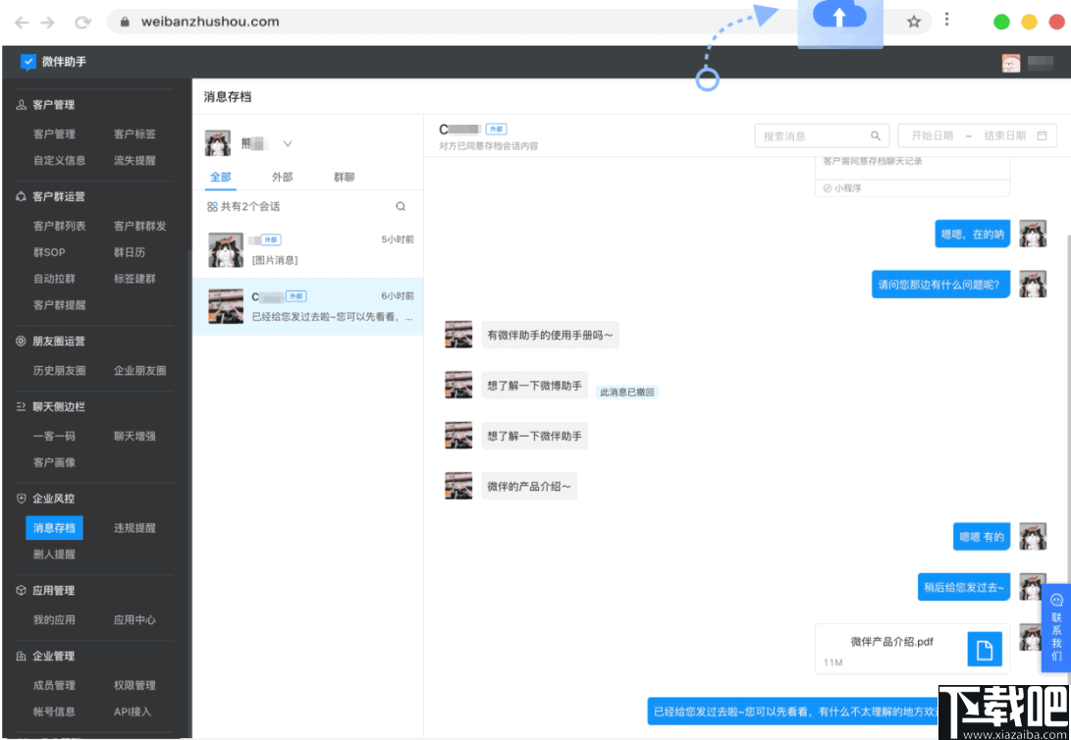Switch to the 外部 tab
Screen dimensions: 1071x740
coord(284,177)
